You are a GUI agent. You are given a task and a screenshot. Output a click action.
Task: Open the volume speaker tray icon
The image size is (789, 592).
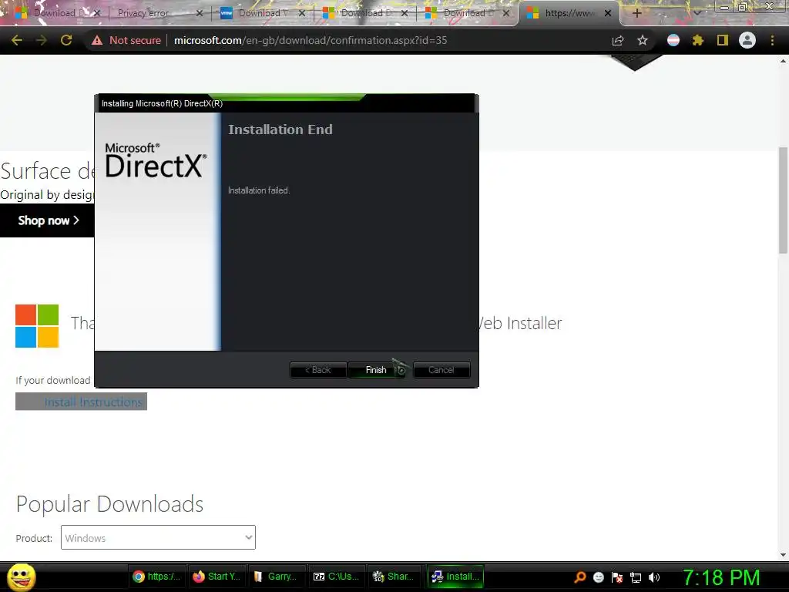653,577
